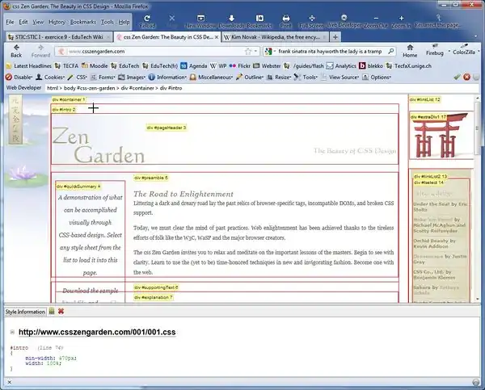Go to Home page icon
485x390 pixels.
tap(410, 51)
